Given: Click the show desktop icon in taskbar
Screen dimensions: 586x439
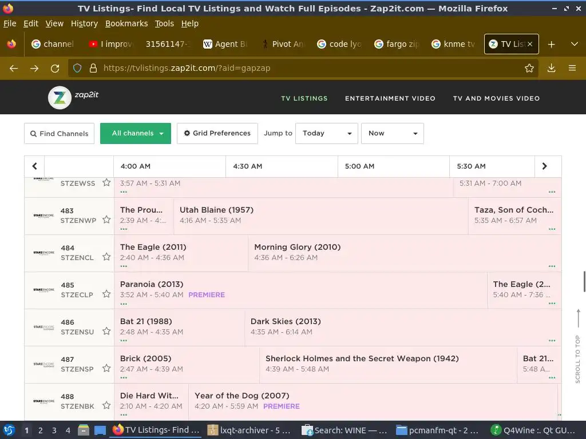Looking at the screenshot, I should click(x=100, y=430).
